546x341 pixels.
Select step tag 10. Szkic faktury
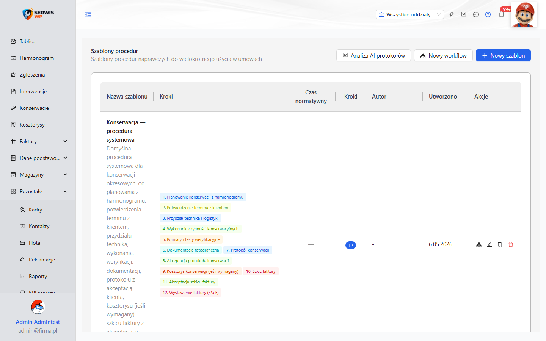click(261, 271)
